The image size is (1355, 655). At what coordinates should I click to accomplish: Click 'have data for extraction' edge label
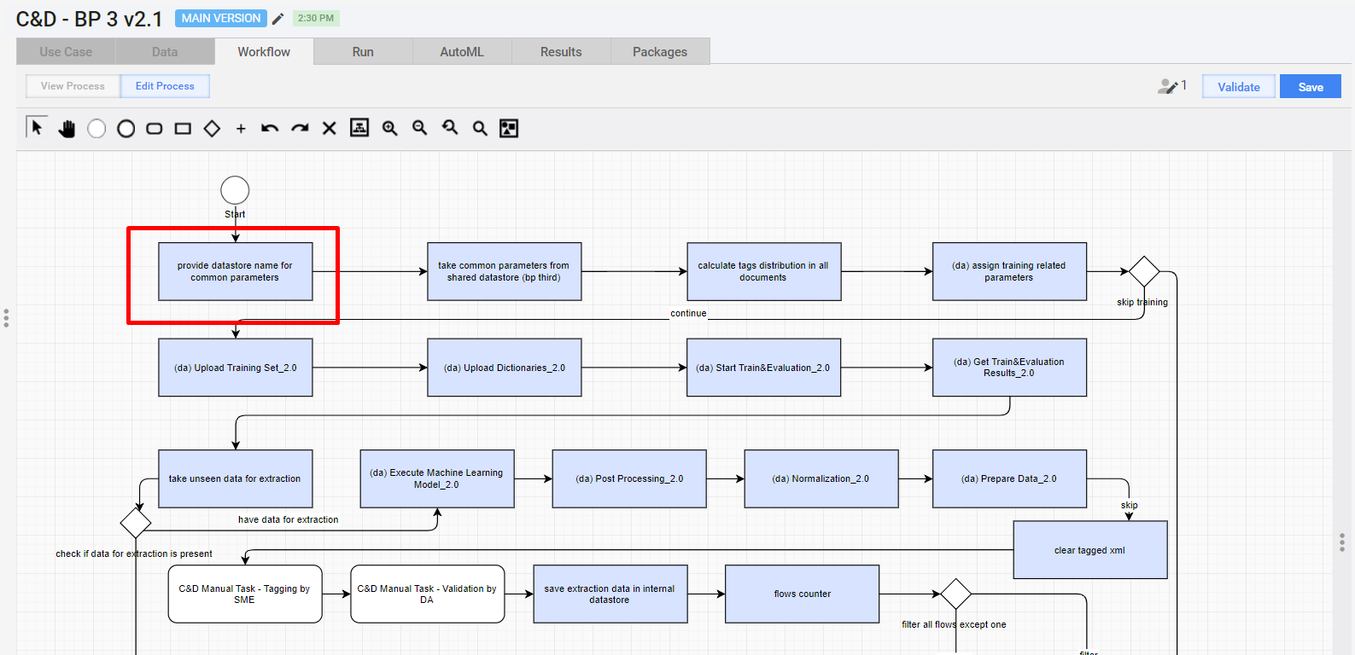(289, 519)
